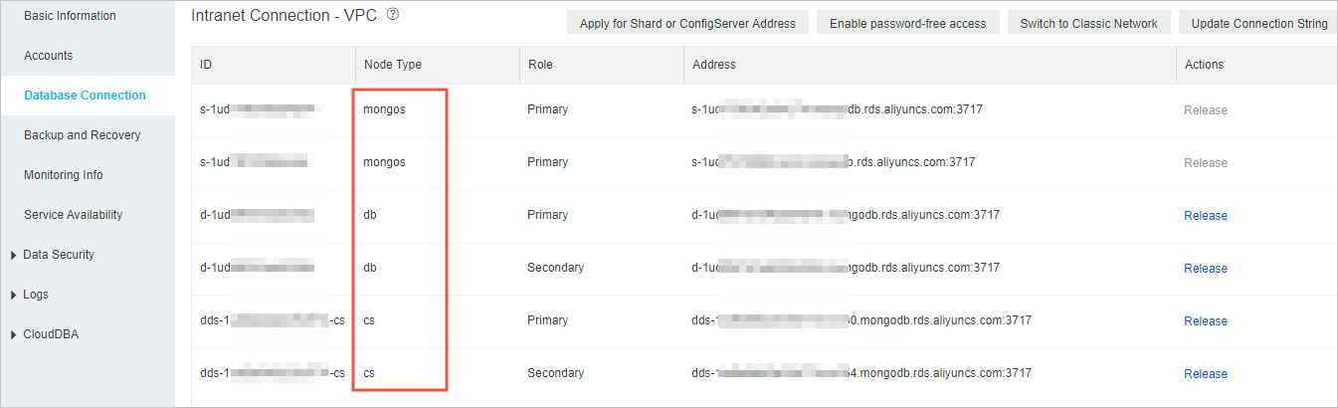Expand the Data Security menu arrow

tap(13, 256)
